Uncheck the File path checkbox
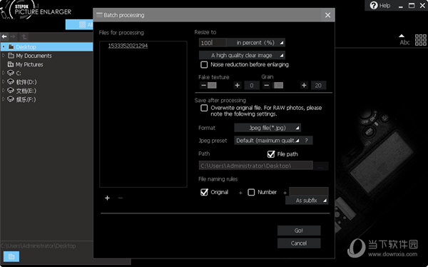 click(271, 154)
